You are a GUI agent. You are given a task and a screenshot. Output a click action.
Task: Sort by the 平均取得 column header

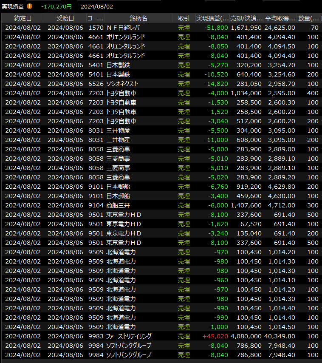click(280, 18)
